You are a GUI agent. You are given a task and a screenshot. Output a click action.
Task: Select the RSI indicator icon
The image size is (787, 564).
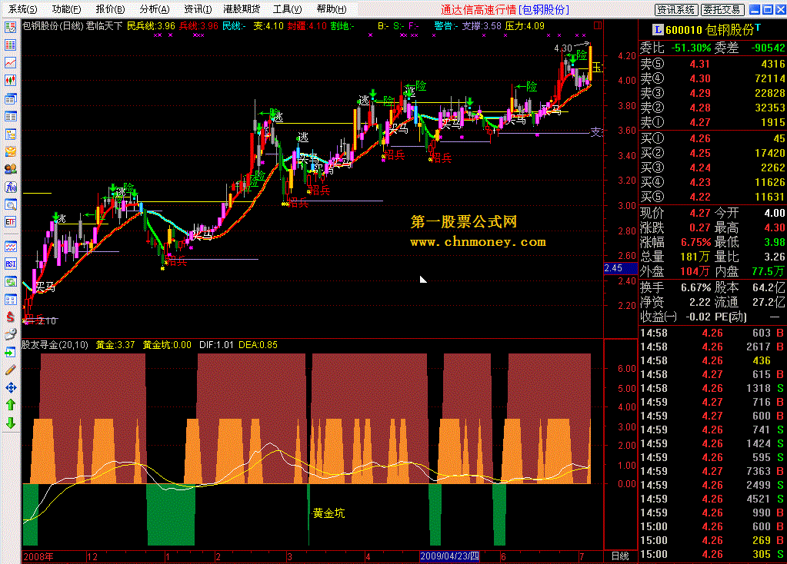11,264
